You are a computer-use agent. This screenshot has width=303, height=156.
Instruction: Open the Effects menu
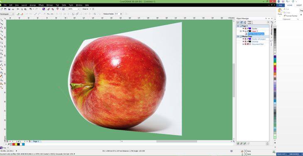pyautogui.click(x=41, y=5)
